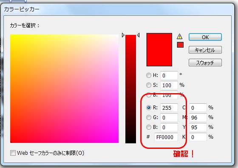Image resolution: width=238 pixels, height=168 pixels.
Task: Click the G value input field
Action: (169, 117)
